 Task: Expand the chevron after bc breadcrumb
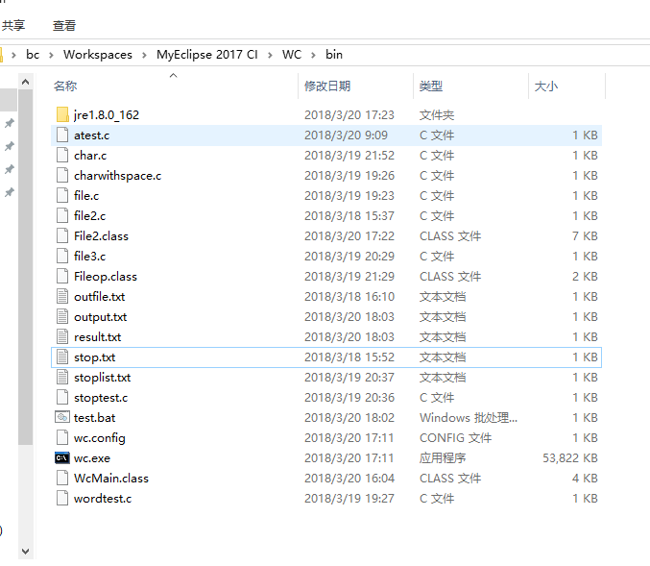tap(52, 55)
